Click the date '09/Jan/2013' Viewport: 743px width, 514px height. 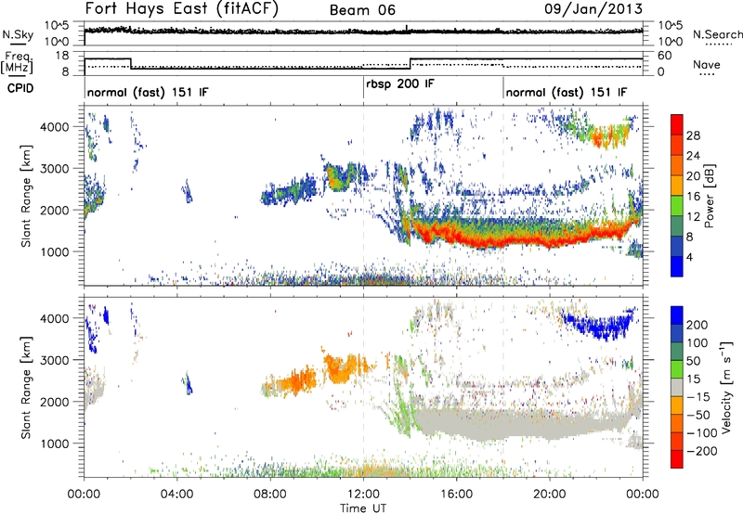point(593,9)
